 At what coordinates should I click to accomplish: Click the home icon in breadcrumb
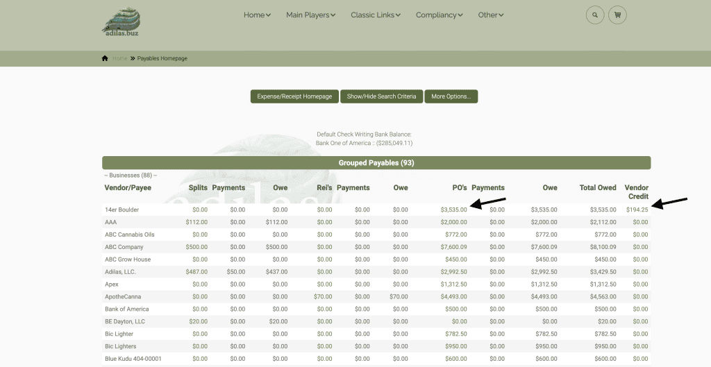[105, 58]
